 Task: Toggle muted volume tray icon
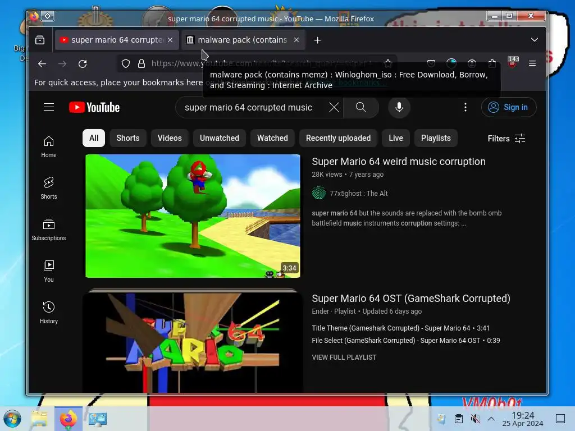475,419
